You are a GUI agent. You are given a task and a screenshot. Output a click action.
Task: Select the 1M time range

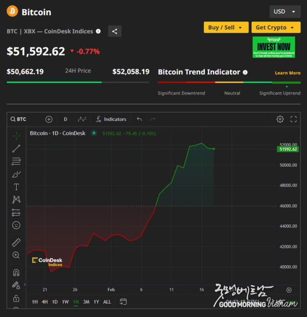click(x=76, y=302)
